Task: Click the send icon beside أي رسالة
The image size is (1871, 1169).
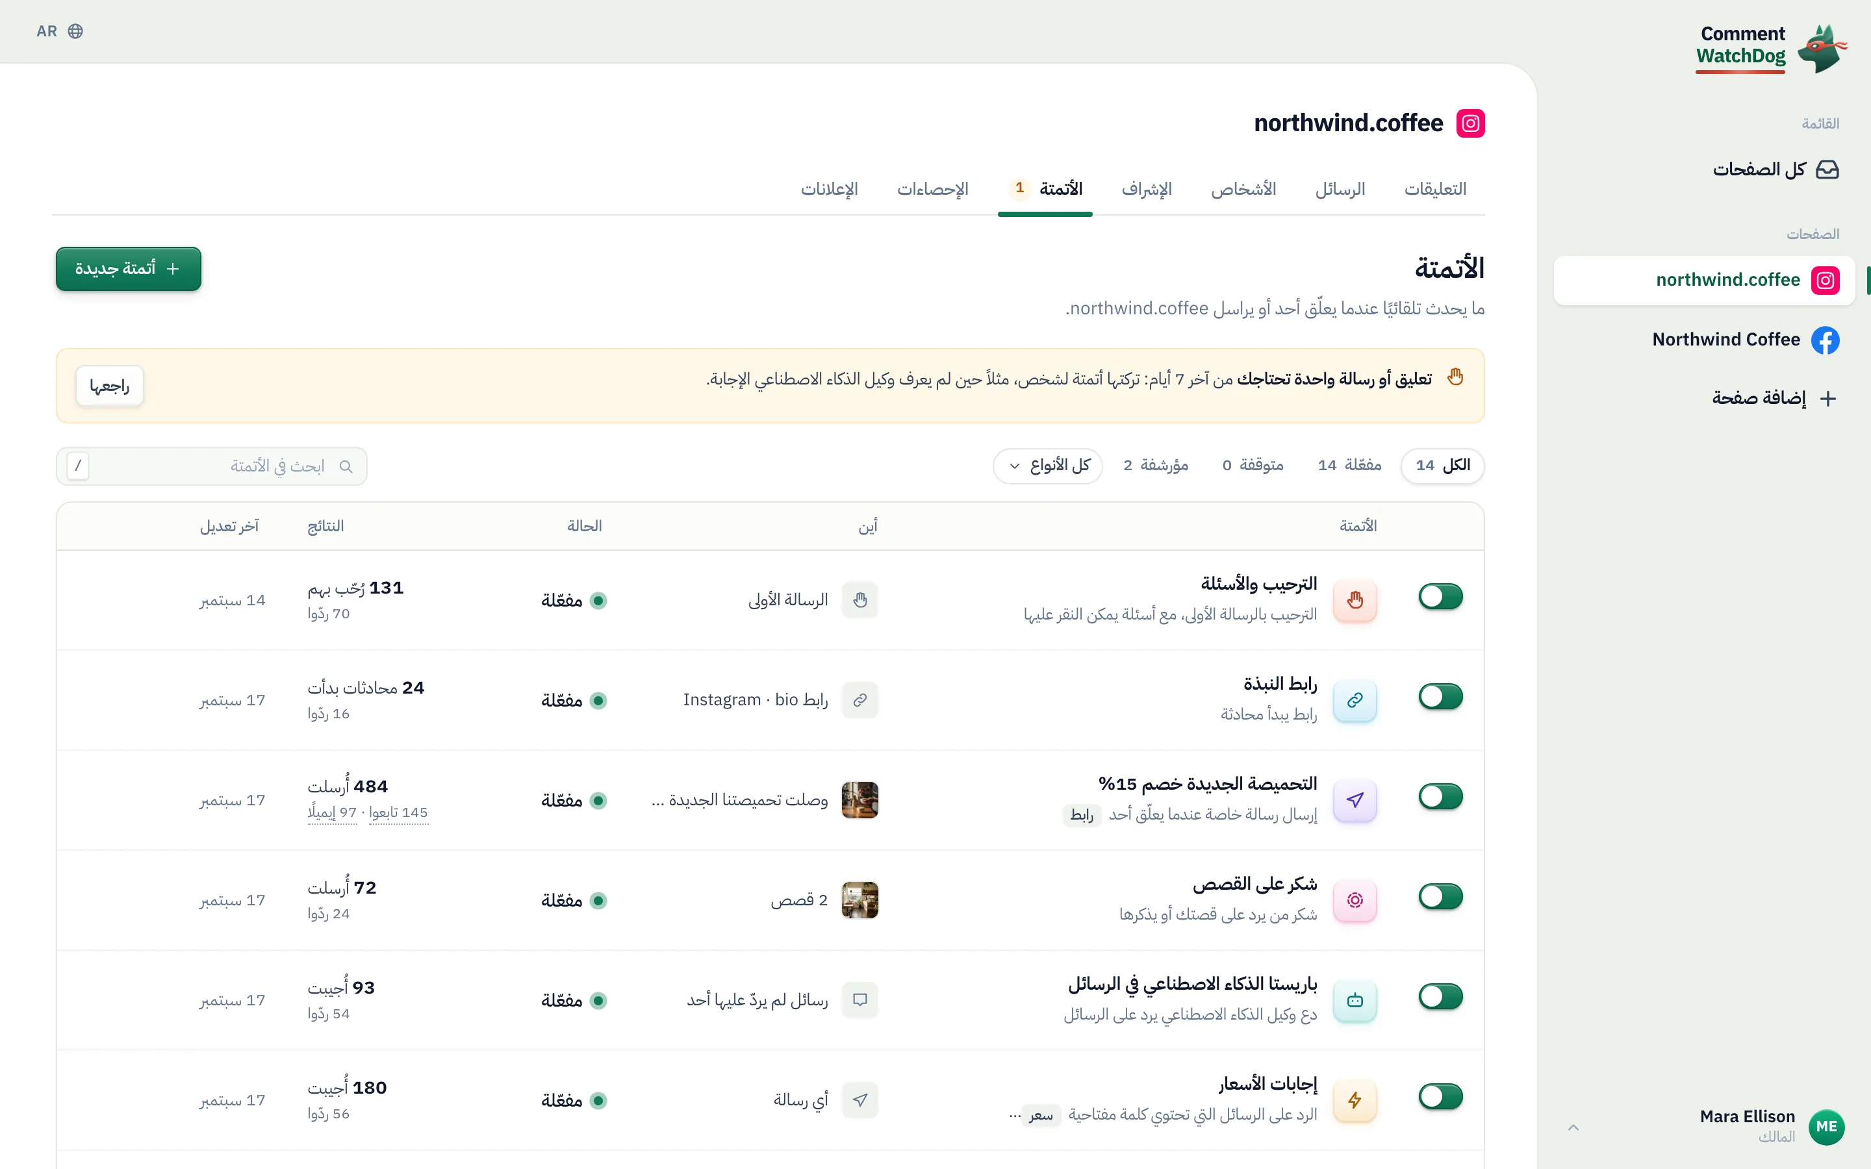Action: (x=859, y=1100)
